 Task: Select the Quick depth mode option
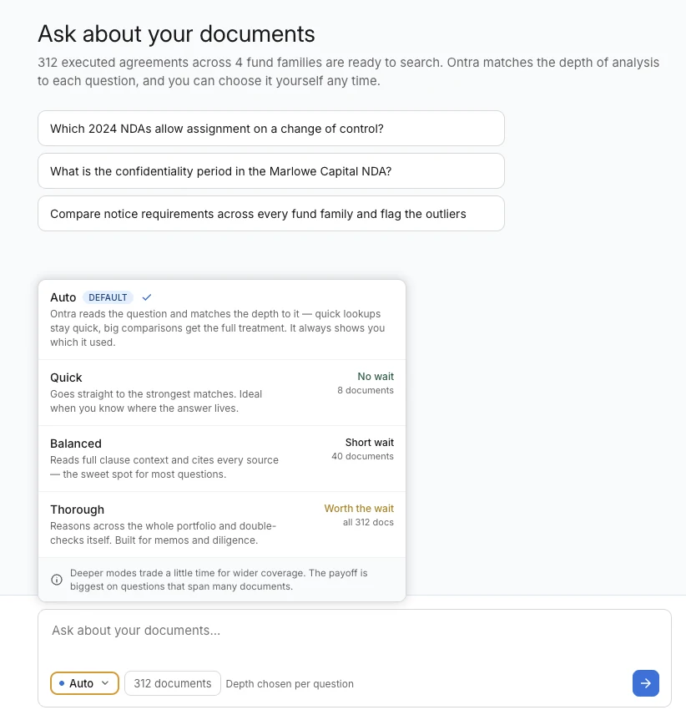[222, 393]
